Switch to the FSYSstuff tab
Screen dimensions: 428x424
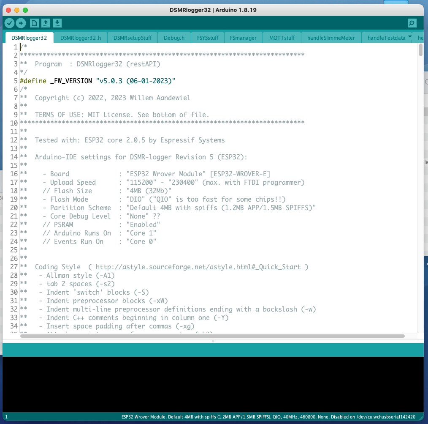(x=208, y=38)
